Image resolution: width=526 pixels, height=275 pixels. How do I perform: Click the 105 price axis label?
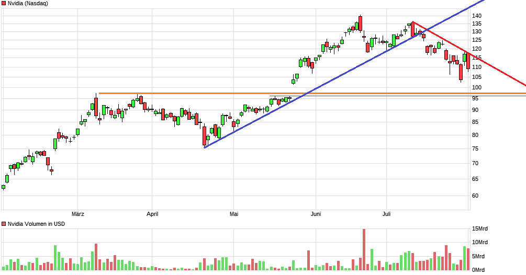(x=477, y=77)
